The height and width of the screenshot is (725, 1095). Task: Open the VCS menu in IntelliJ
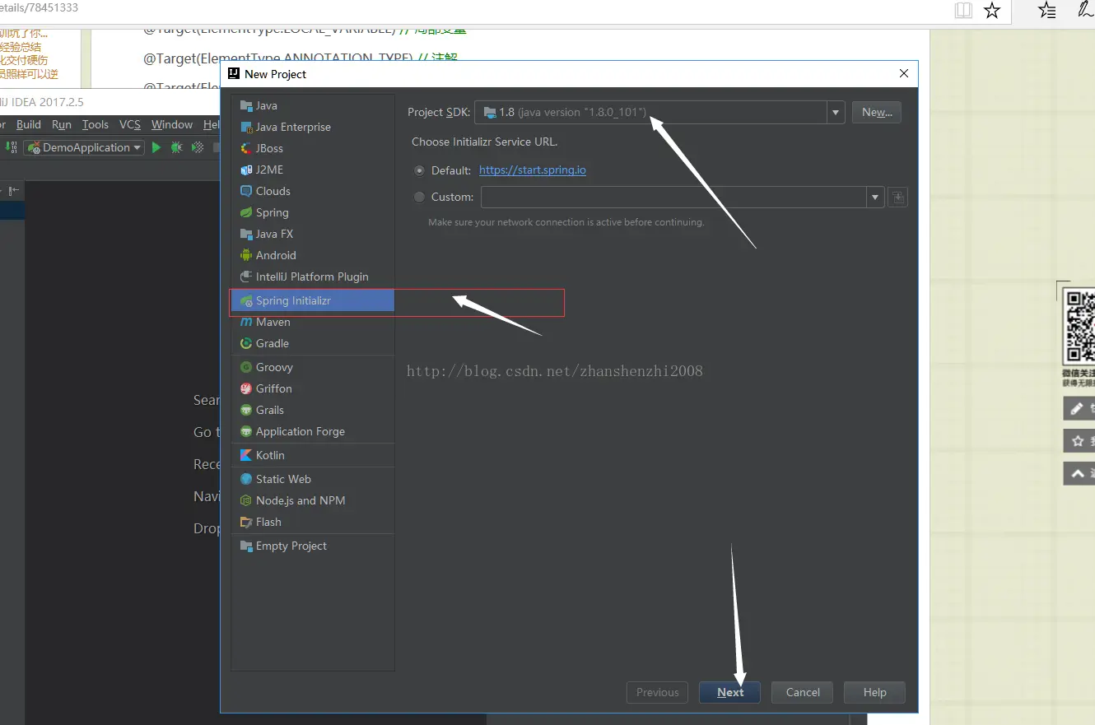(x=130, y=124)
